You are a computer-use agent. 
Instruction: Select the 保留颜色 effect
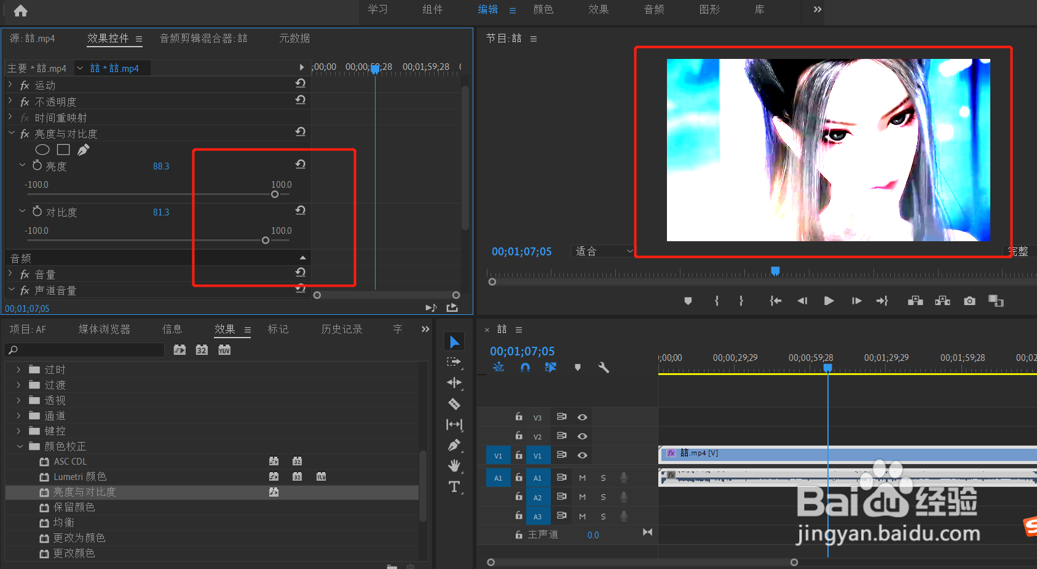pos(74,507)
